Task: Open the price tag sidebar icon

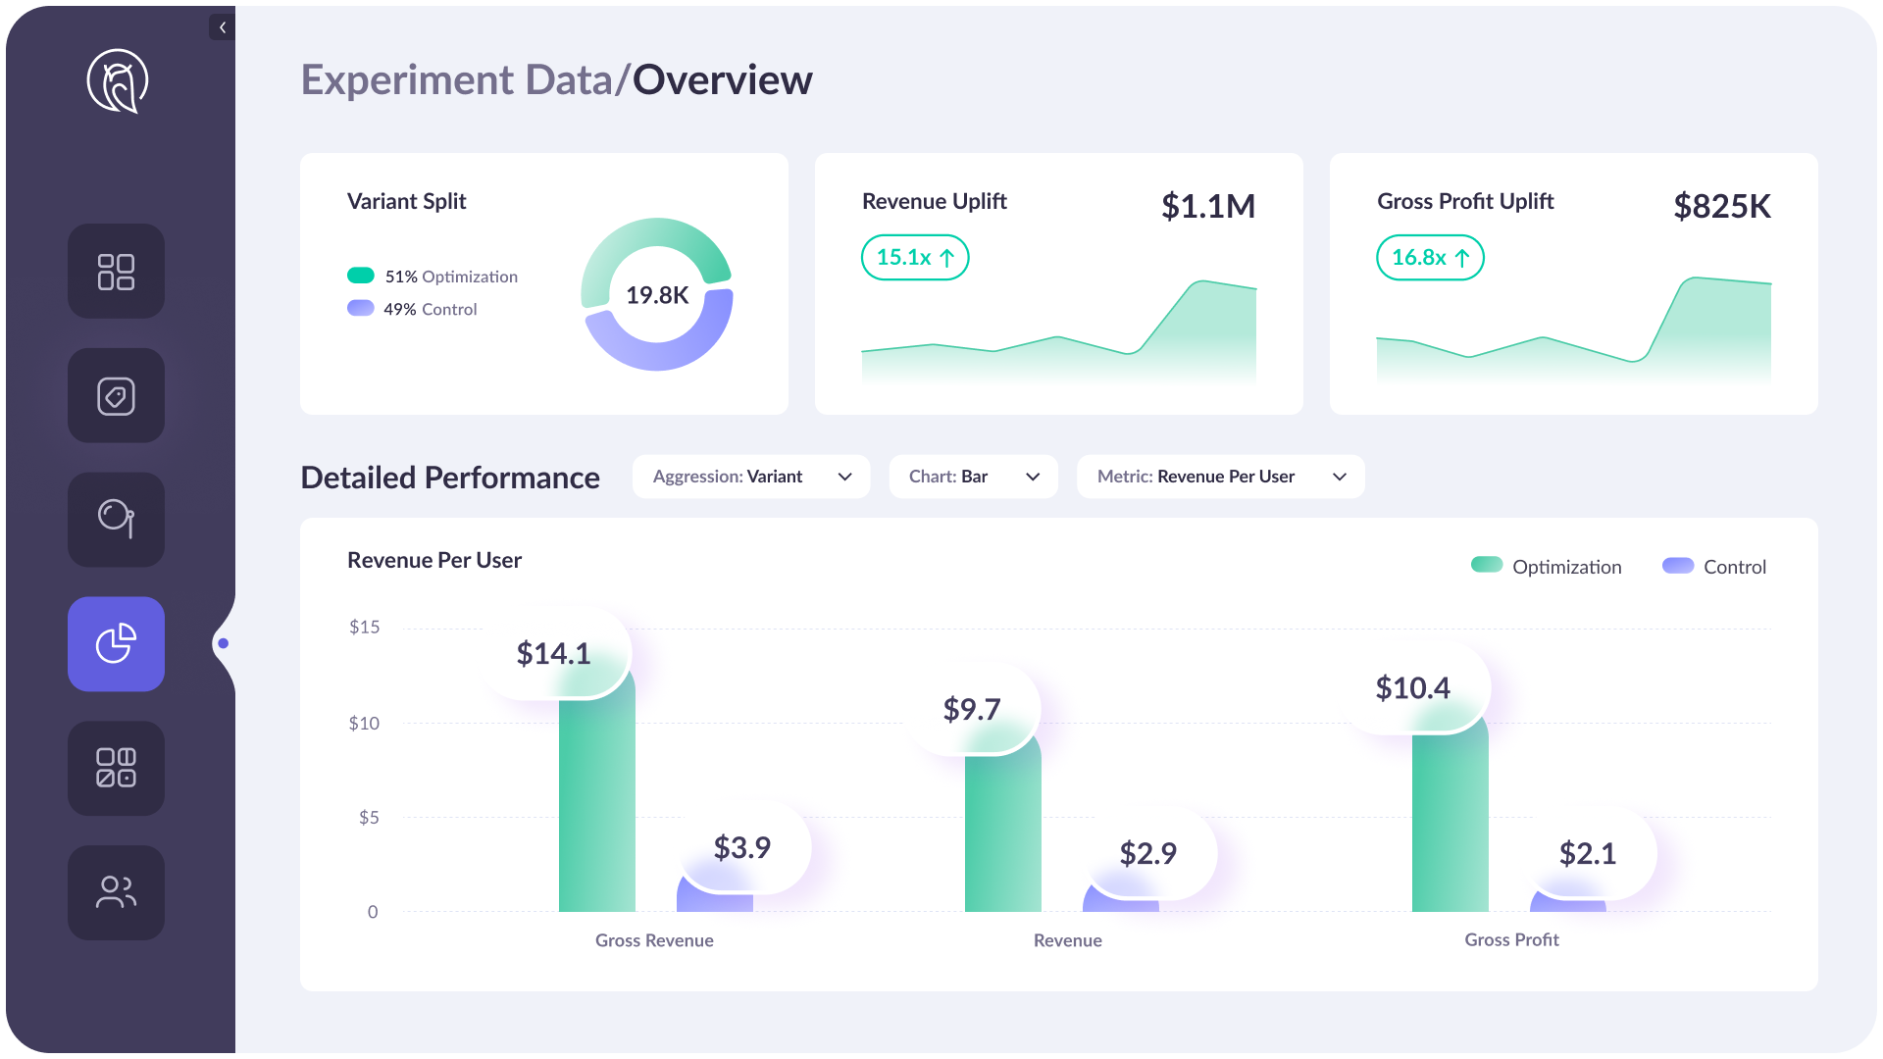Action: click(116, 396)
